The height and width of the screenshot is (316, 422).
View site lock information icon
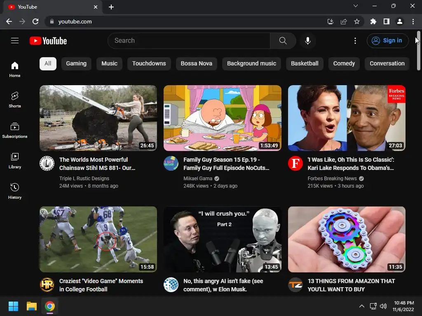click(x=52, y=21)
